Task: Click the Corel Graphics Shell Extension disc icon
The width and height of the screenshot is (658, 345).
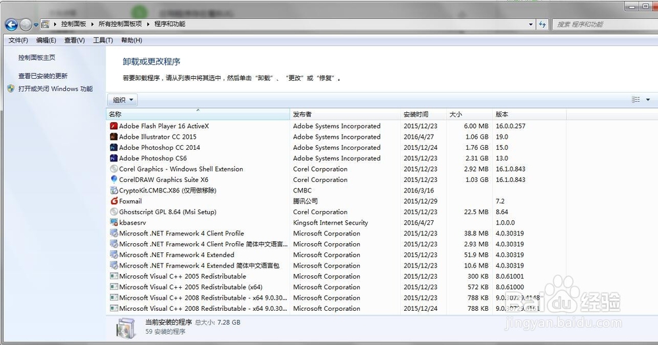Action: [x=114, y=169]
